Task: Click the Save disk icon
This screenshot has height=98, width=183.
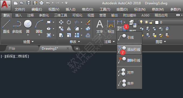Action: pyautogui.click(x=29, y=3)
